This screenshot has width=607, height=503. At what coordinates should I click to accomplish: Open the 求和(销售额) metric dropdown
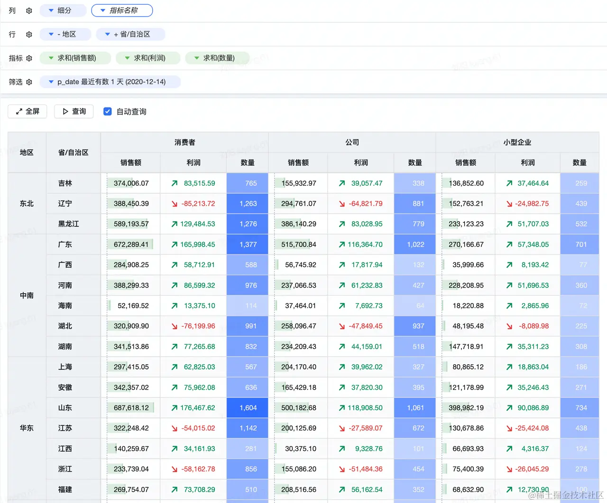click(75, 58)
